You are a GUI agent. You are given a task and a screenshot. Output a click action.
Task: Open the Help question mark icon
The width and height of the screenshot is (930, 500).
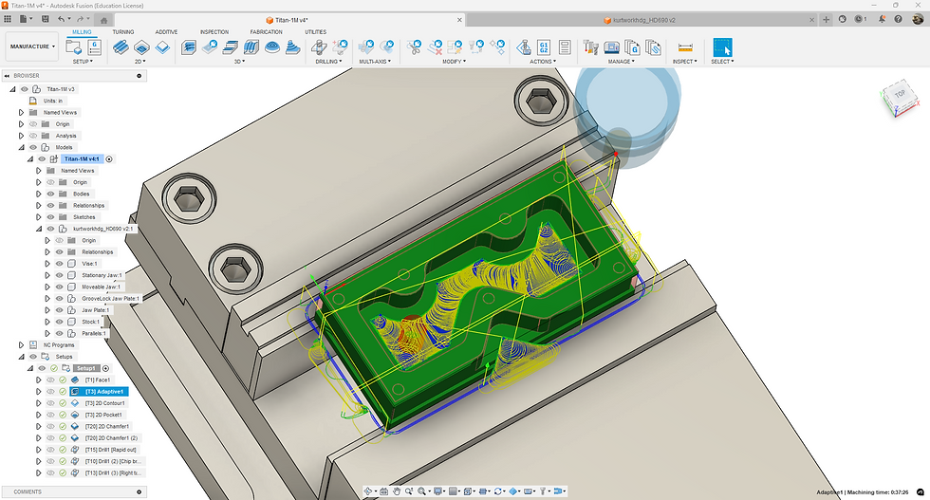[899, 19]
